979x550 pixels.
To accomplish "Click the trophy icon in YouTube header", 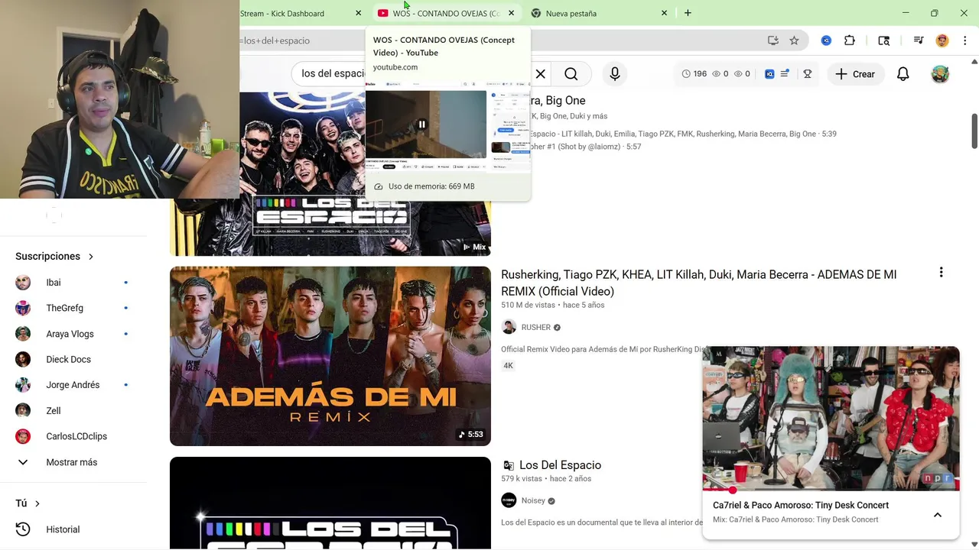I will 807,74.
